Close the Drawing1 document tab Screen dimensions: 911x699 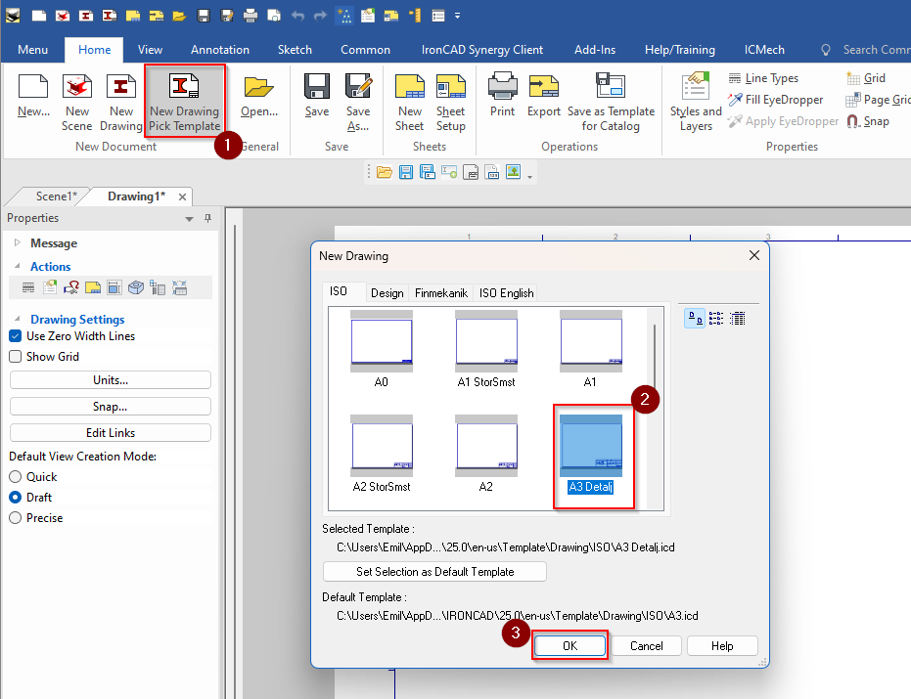click(x=182, y=197)
